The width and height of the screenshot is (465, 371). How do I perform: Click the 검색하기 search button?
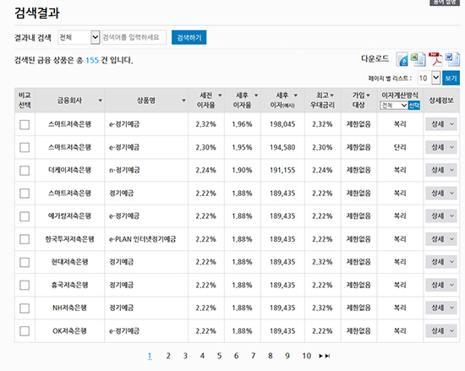[189, 37]
